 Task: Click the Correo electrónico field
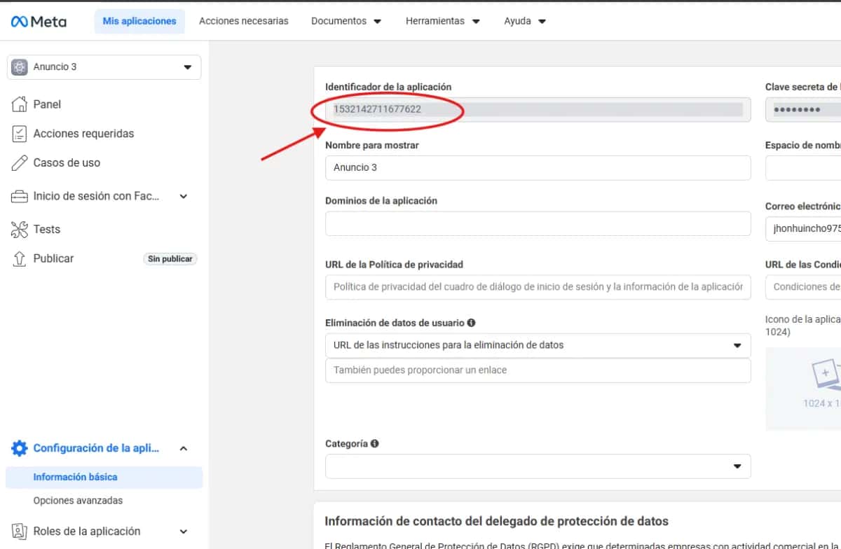[803, 228]
